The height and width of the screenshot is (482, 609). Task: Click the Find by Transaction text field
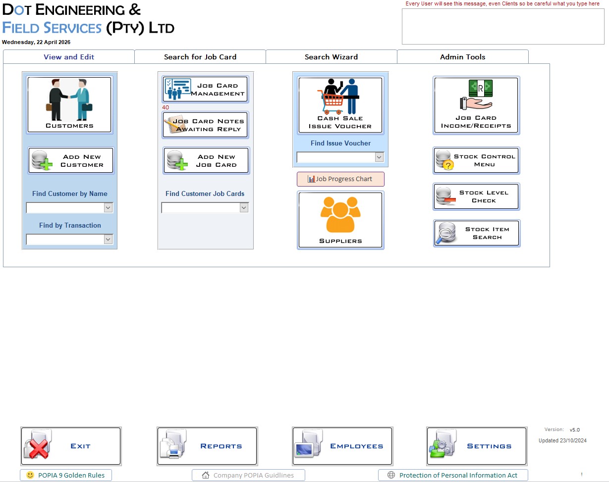tap(65, 240)
